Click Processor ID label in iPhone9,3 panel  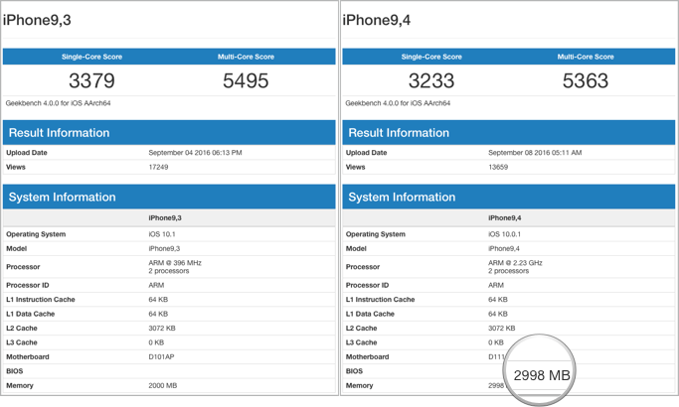28,286
